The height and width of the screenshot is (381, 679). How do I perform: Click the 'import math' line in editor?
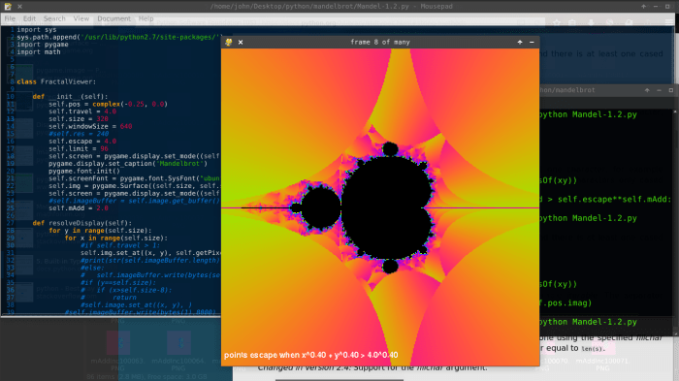coord(39,51)
